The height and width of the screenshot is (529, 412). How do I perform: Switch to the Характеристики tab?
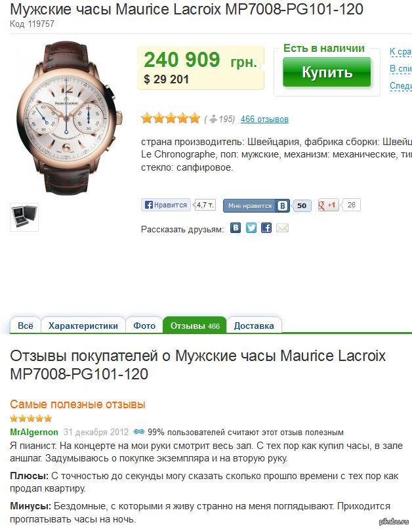(83, 326)
